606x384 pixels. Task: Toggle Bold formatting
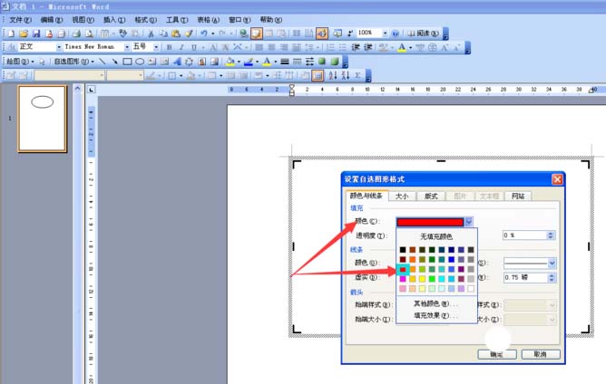(169, 47)
